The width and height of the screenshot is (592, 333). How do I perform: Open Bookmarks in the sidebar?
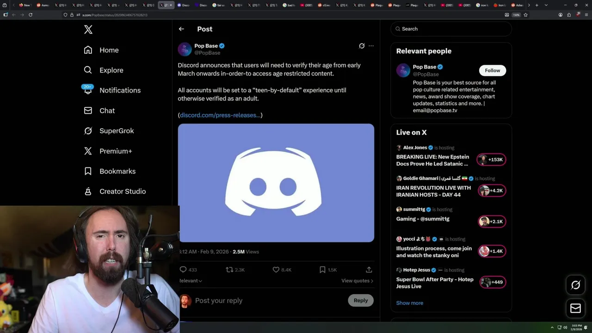pyautogui.click(x=110, y=171)
